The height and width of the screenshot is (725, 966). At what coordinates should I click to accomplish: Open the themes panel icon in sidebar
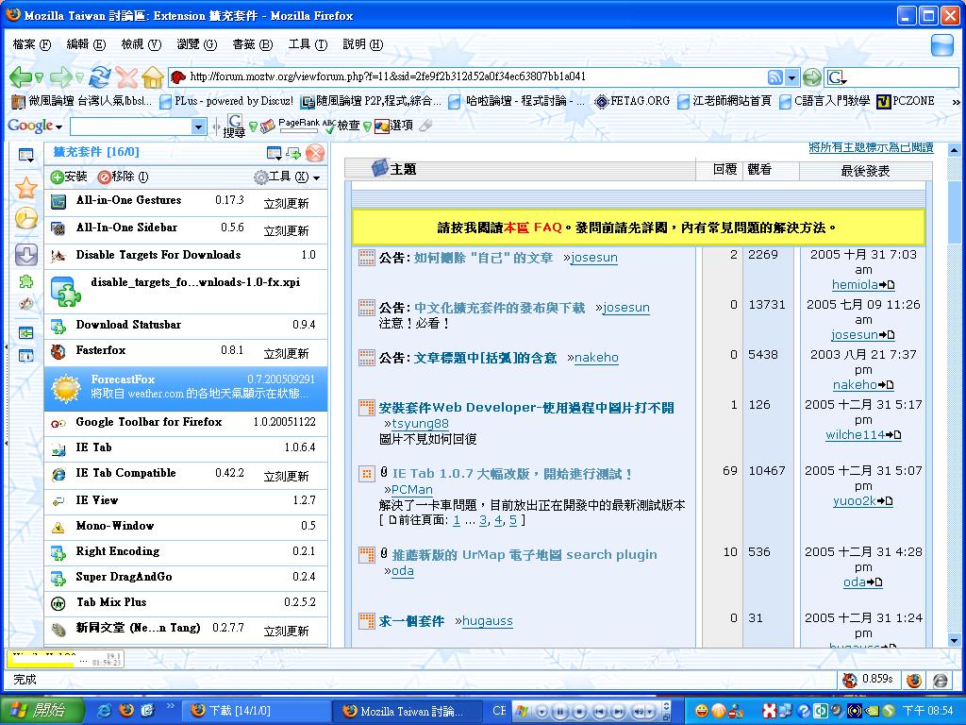click(25, 303)
